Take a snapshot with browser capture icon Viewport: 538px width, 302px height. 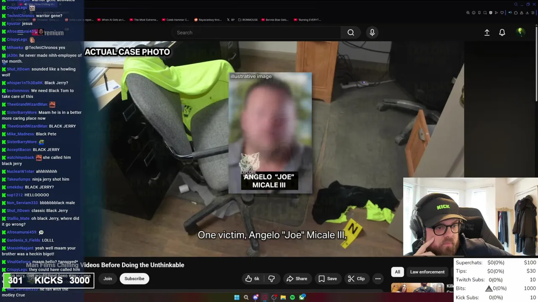485,13
